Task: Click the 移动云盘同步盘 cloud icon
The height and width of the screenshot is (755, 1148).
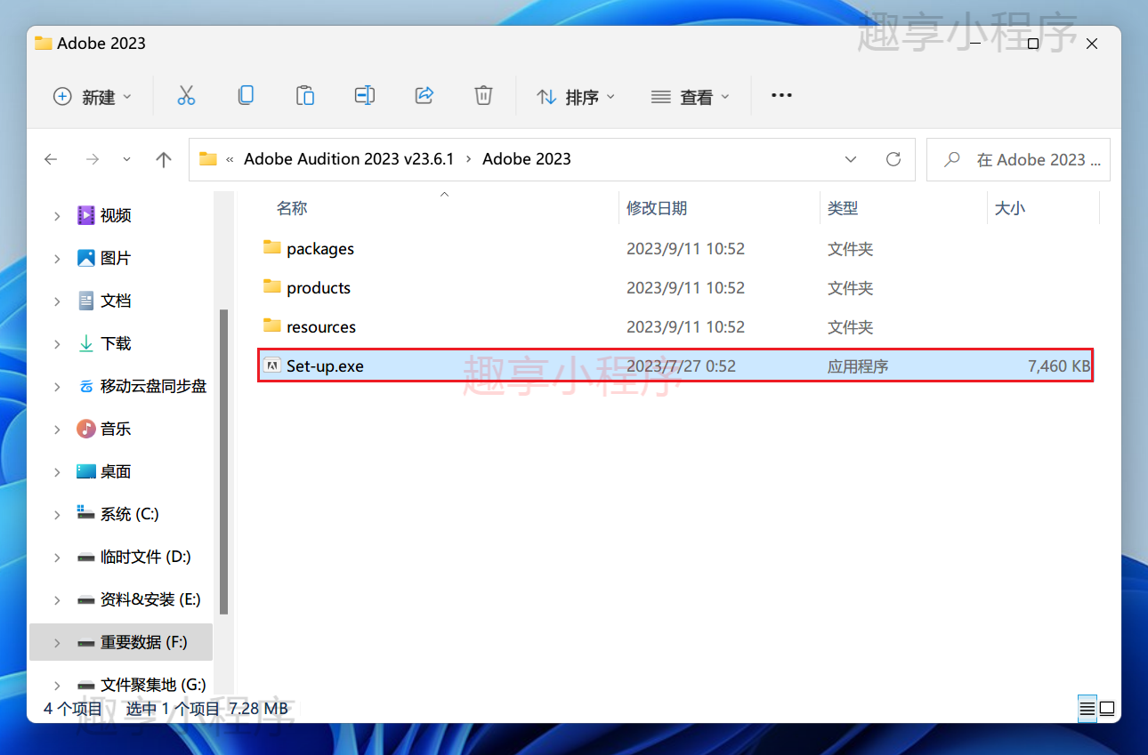Action: point(86,386)
